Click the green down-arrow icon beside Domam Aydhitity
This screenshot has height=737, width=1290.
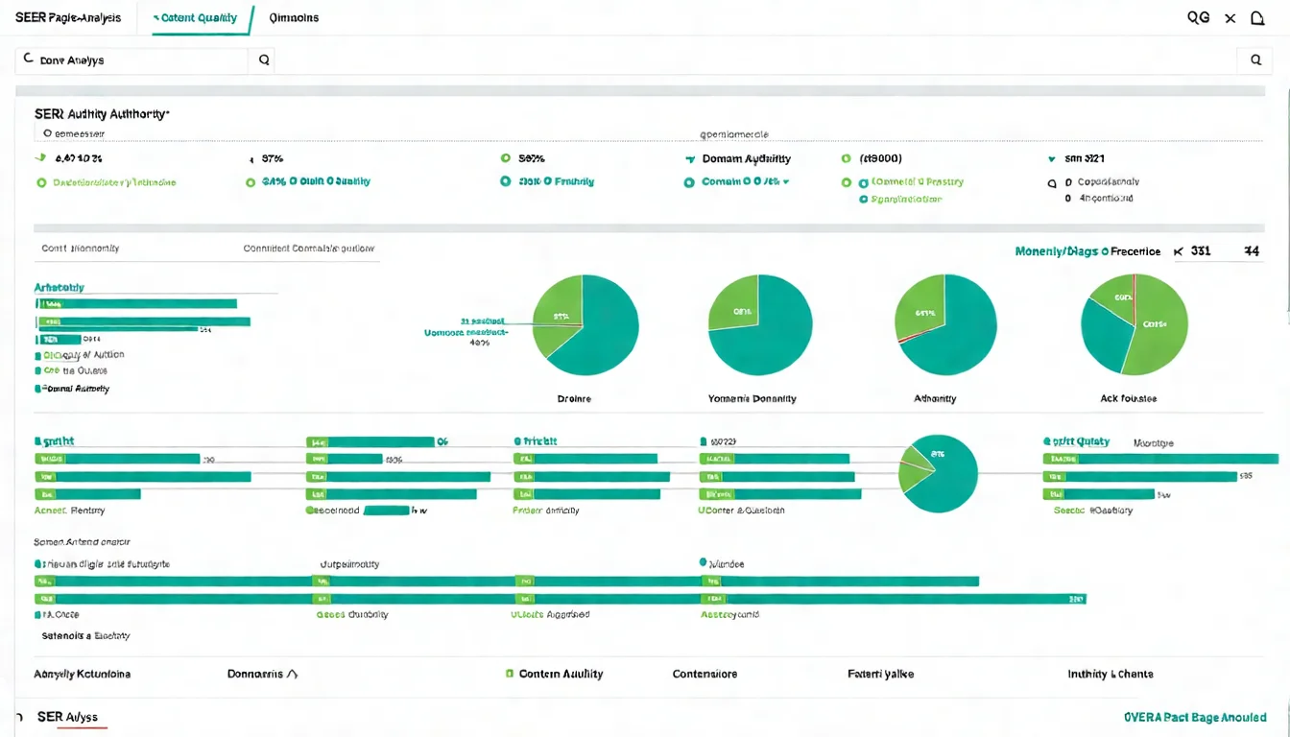click(x=690, y=159)
